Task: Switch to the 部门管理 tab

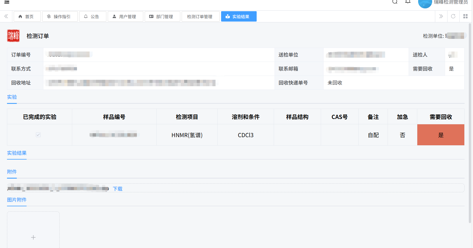Action: click(x=162, y=17)
